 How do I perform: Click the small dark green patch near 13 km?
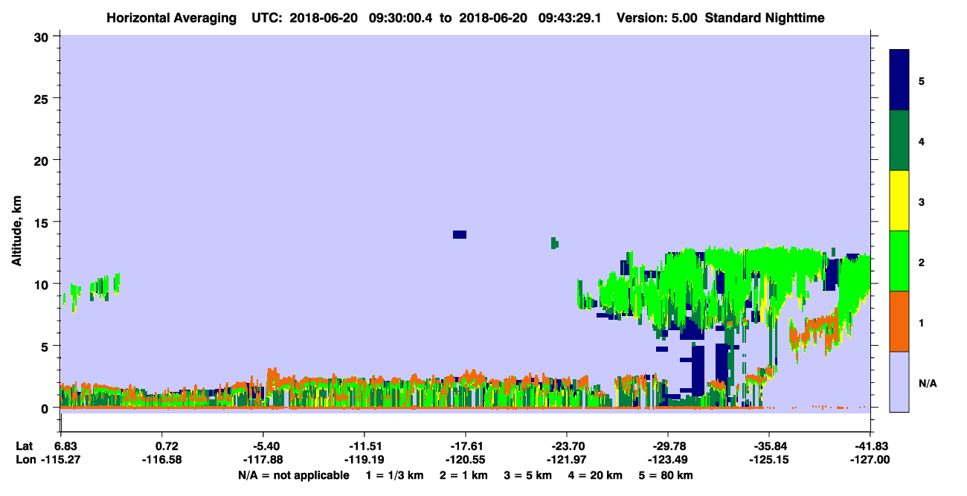pos(554,243)
